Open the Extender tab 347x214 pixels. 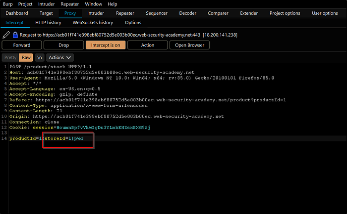click(249, 13)
